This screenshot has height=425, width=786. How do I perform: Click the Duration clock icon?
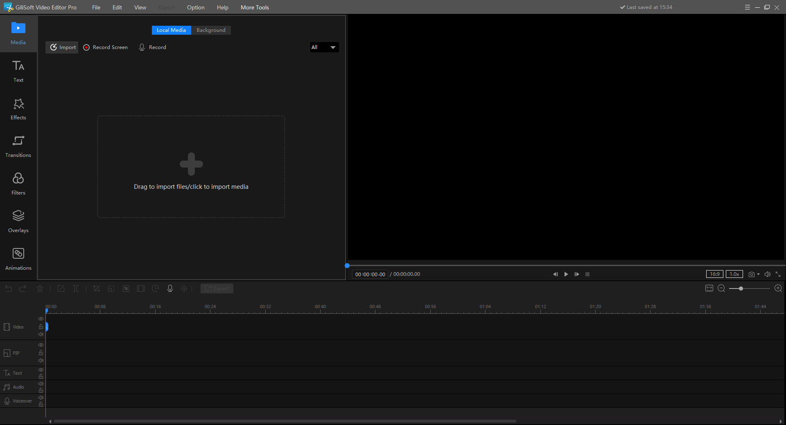(x=155, y=289)
